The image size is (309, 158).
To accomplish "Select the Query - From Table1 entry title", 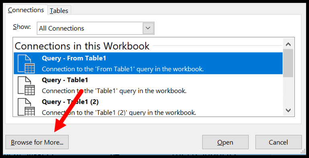I will pyautogui.click(x=74, y=58).
